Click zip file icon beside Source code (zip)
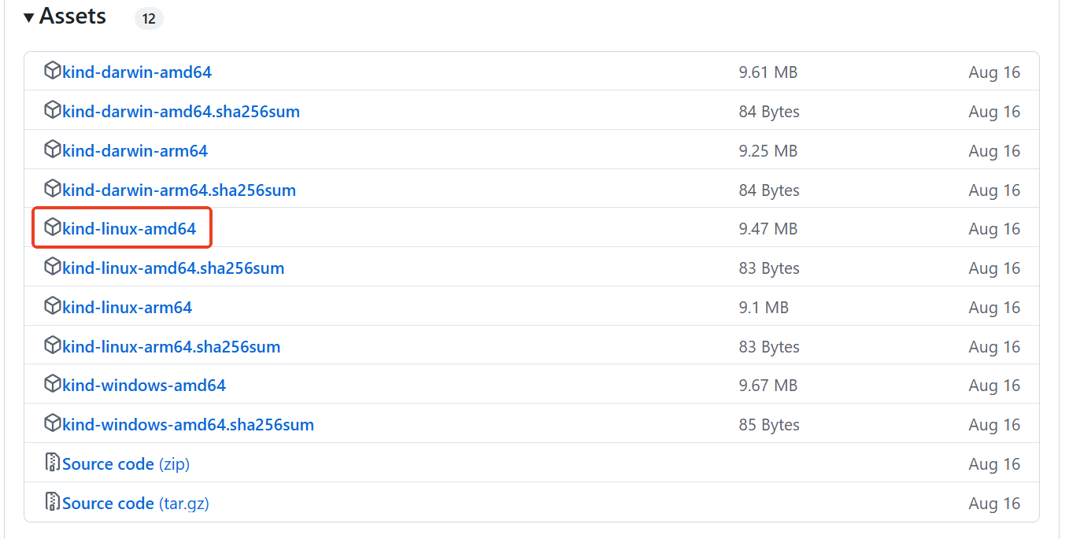 pos(53,463)
